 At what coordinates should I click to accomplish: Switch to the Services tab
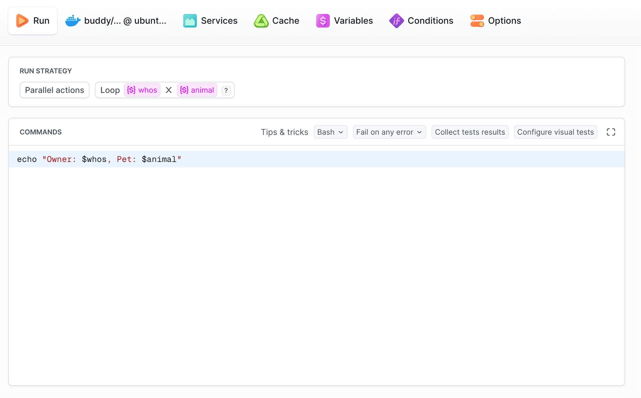219,21
